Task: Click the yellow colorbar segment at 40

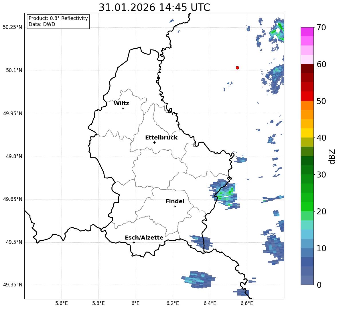Action: tap(307, 133)
